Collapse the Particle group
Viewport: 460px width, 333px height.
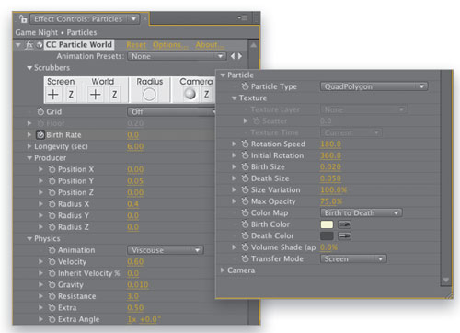tap(223, 75)
